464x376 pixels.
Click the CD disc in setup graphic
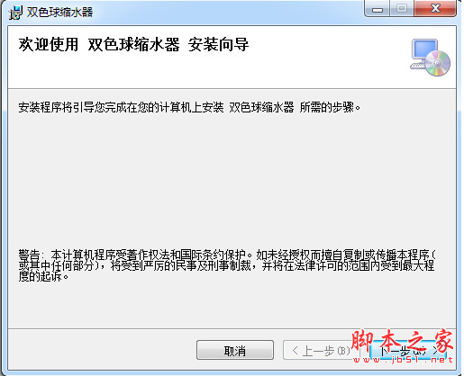tap(438, 63)
